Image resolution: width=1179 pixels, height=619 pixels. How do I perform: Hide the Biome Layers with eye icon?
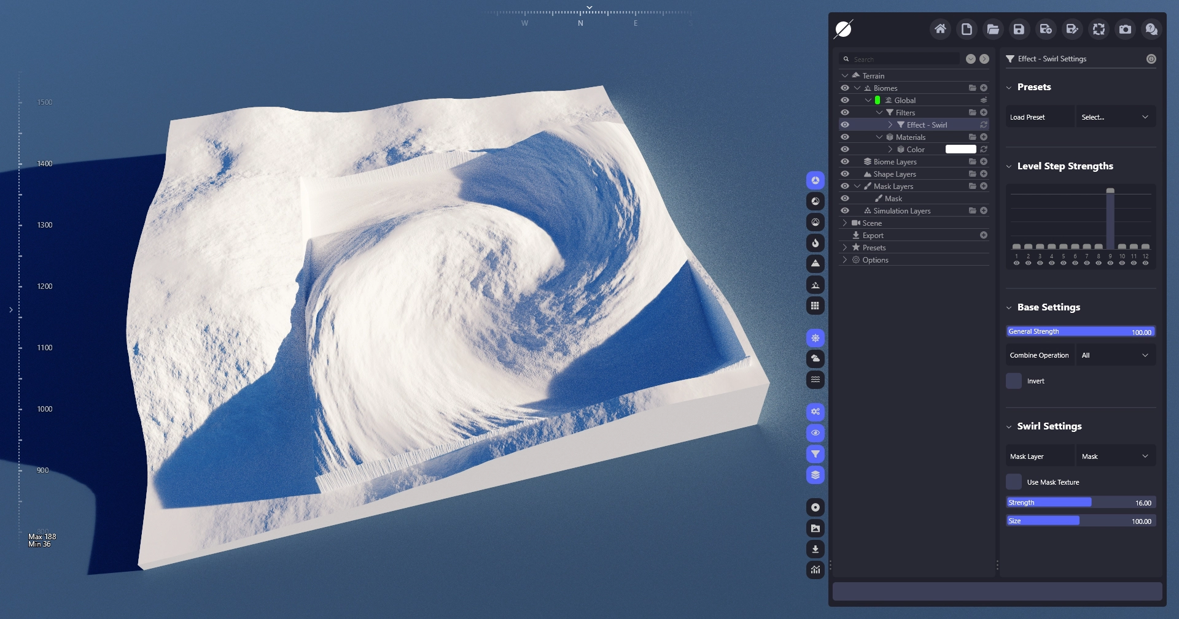click(x=845, y=161)
